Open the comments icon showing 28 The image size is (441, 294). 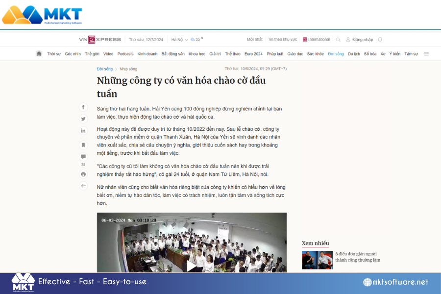coord(83,157)
